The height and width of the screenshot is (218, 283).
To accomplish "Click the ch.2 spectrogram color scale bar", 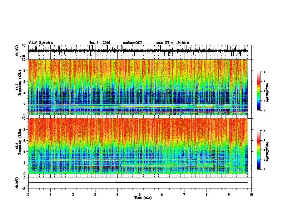I will (x=259, y=150).
